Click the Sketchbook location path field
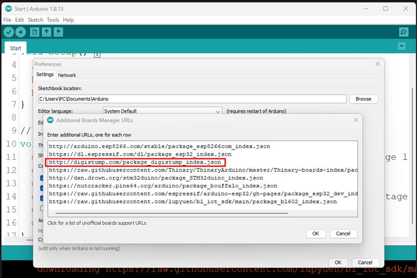The width and height of the screenshot is (417, 278). (x=192, y=99)
